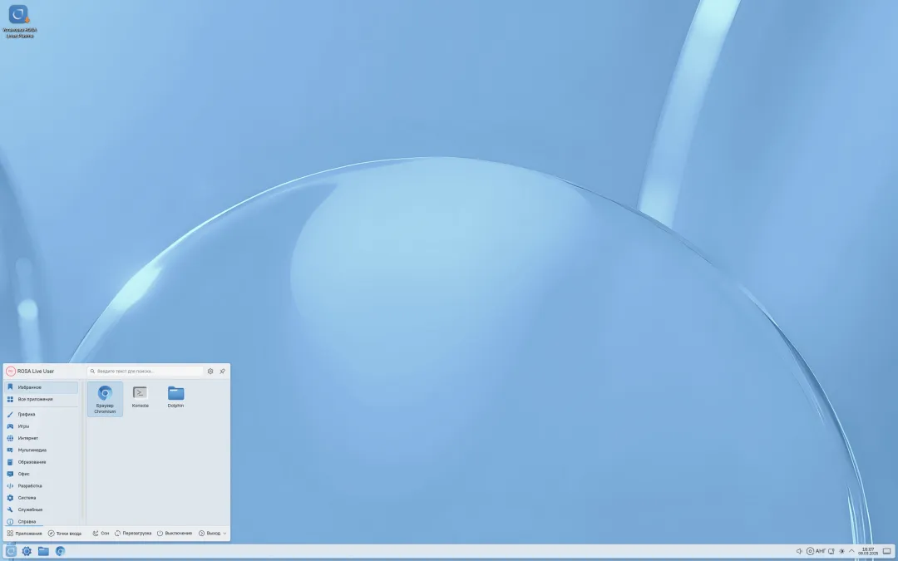Expand the arrow next to Выход
The image size is (898, 561).
(224, 533)
